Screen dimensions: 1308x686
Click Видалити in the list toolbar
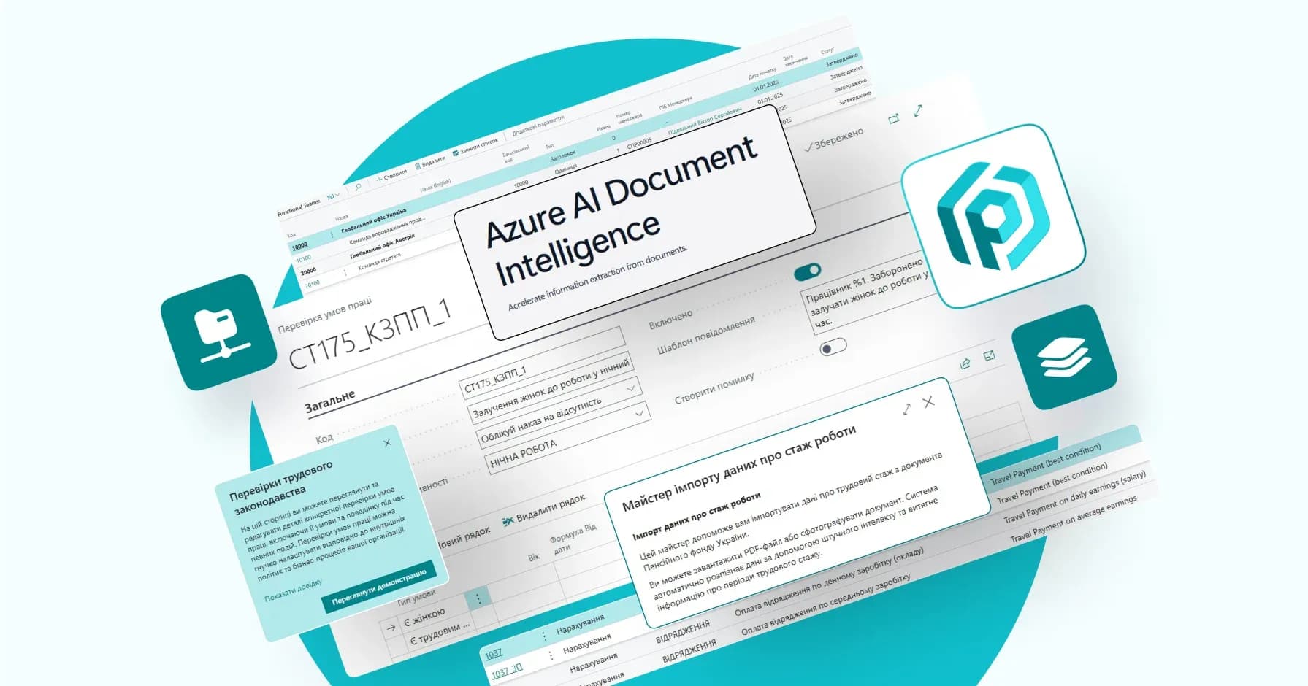430,163
